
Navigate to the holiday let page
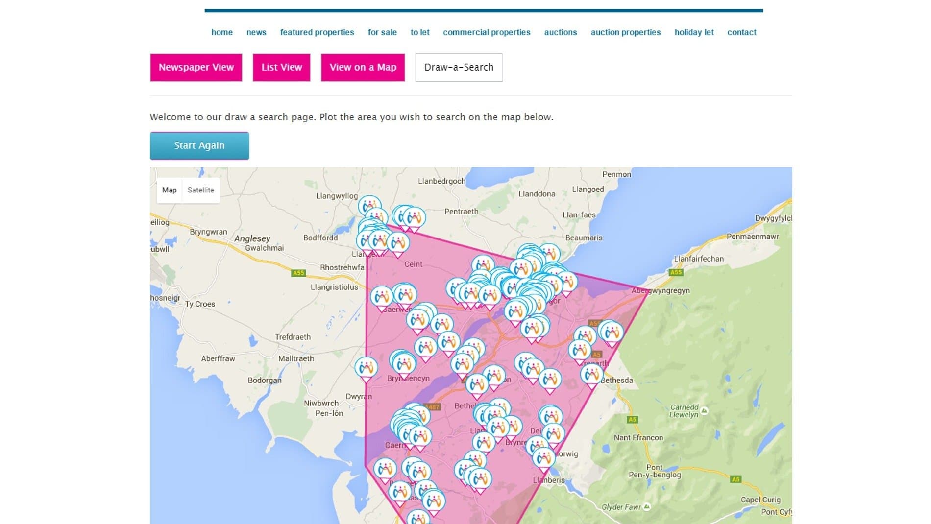pos(694,32)
